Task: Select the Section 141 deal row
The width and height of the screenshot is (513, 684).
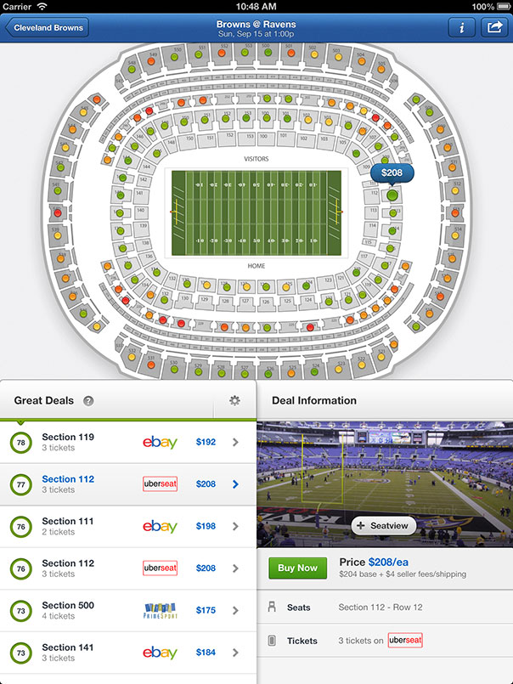Action: [127, 653]
